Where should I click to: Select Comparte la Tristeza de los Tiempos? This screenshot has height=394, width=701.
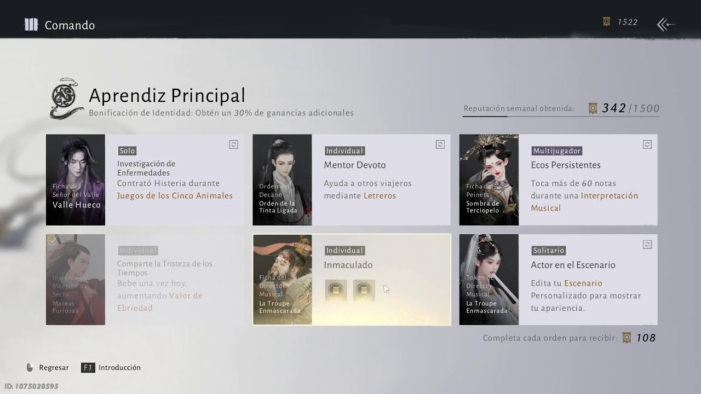165,268
